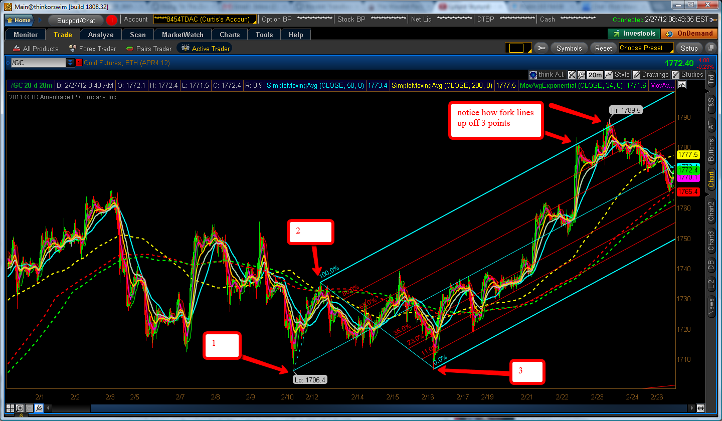This screenshot has width=722, height=421.
Task: Click the Active Trader bee icon
Action: [x=186, y=48]
